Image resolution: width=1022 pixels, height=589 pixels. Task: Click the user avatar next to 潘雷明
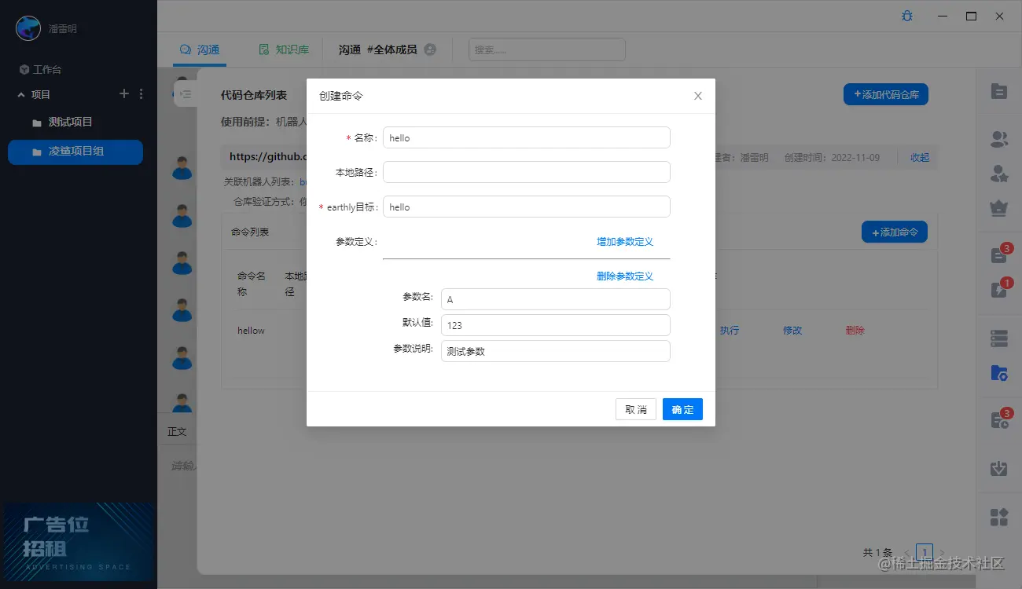coord(28,28)
